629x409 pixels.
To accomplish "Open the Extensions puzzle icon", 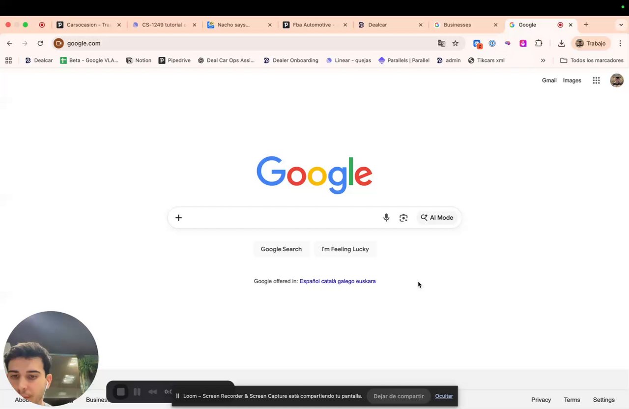I will [x=539, y=43].
